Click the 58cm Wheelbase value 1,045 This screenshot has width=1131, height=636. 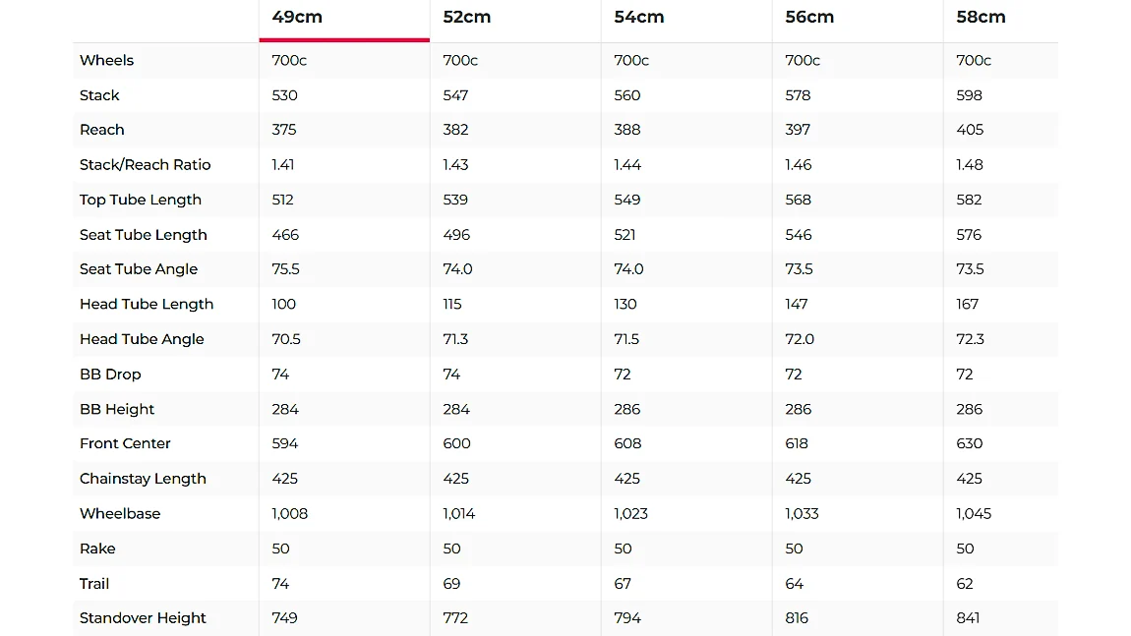(974, 513)
